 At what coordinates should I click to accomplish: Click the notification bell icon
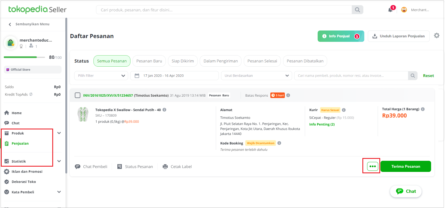click(390, 10)
